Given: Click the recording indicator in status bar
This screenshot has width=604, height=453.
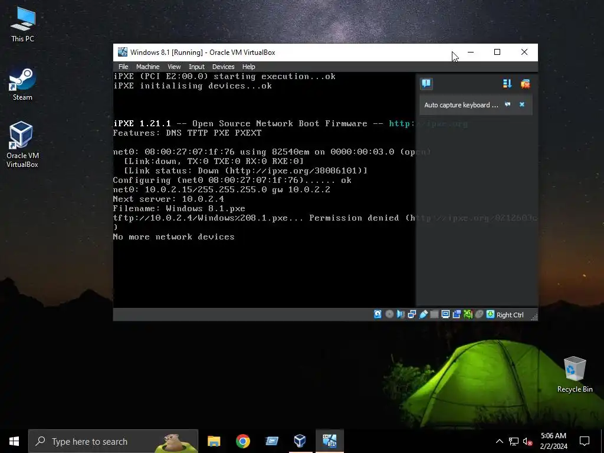Looking at the screenshot, I should click(x=457, y=314).
